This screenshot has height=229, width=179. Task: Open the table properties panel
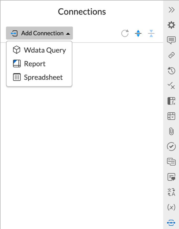tap(171, 116)
